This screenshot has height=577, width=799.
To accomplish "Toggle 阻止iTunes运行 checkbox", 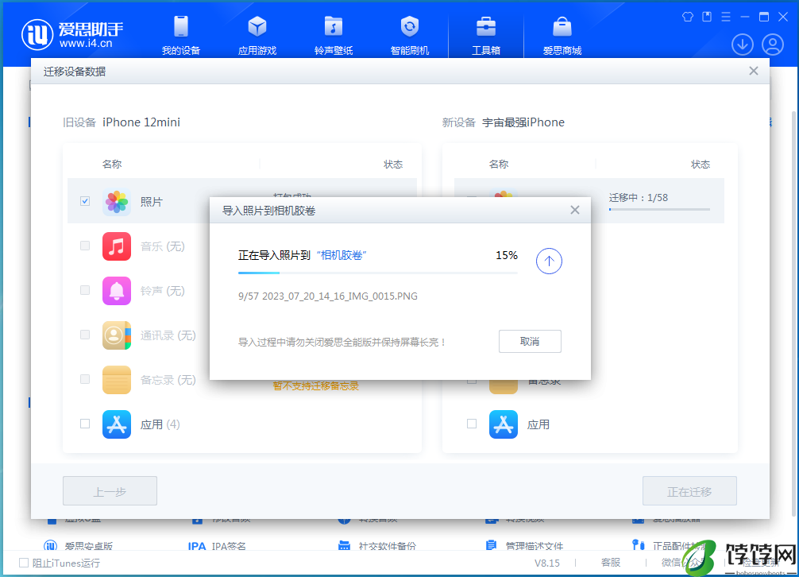I will click(24, 563).
